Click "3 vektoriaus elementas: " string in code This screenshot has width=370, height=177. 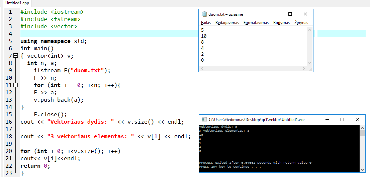pyautogui.click(x=91, y=136)
